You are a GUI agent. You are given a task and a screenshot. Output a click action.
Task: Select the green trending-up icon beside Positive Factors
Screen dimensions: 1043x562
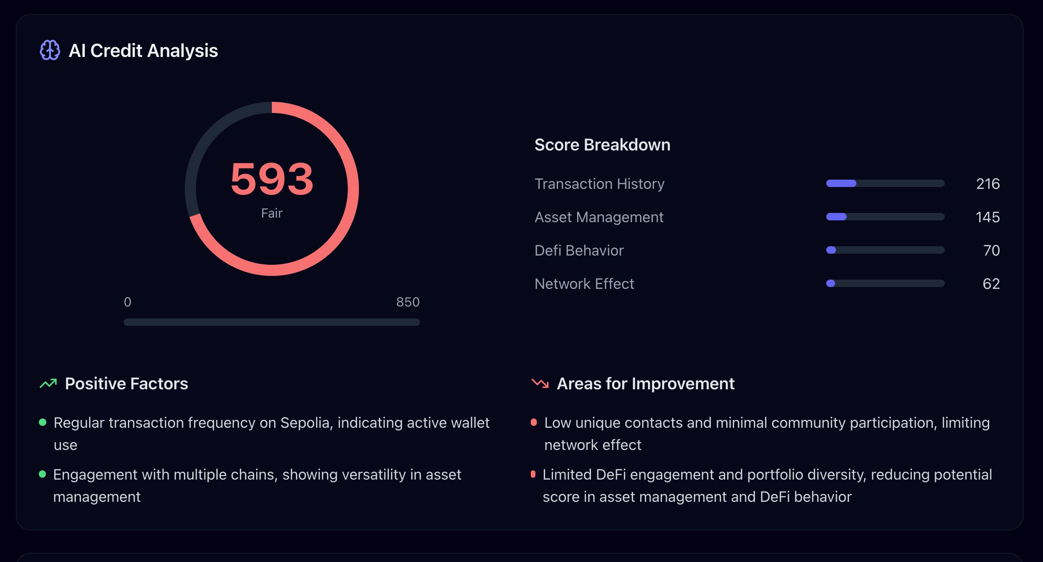[48, 383]
